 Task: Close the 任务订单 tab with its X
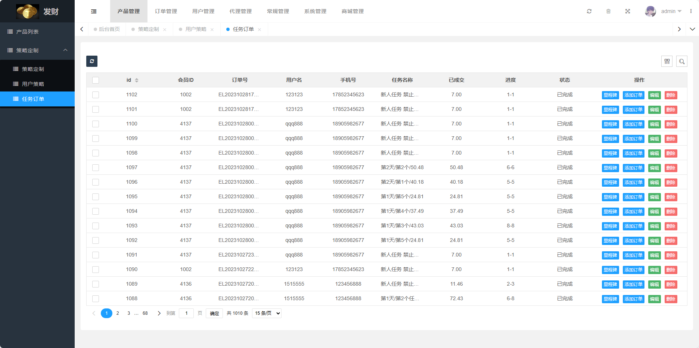pyautogui.click(x=260, y=29)
